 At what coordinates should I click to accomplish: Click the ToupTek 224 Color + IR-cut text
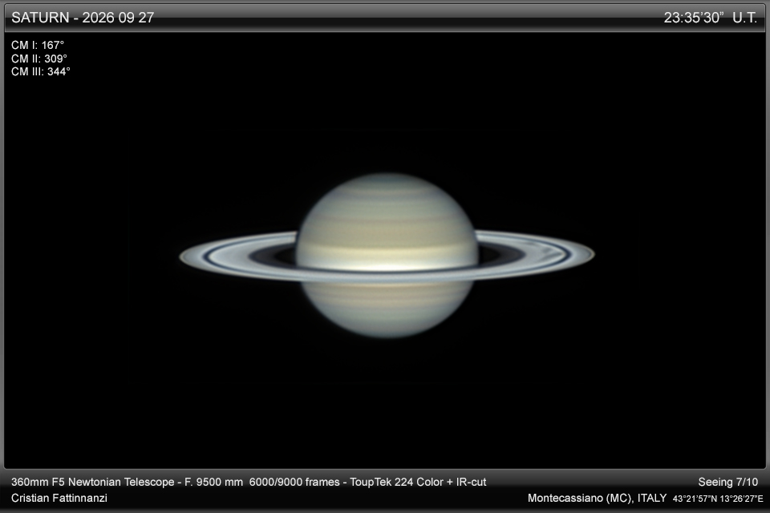click(418, 482)
